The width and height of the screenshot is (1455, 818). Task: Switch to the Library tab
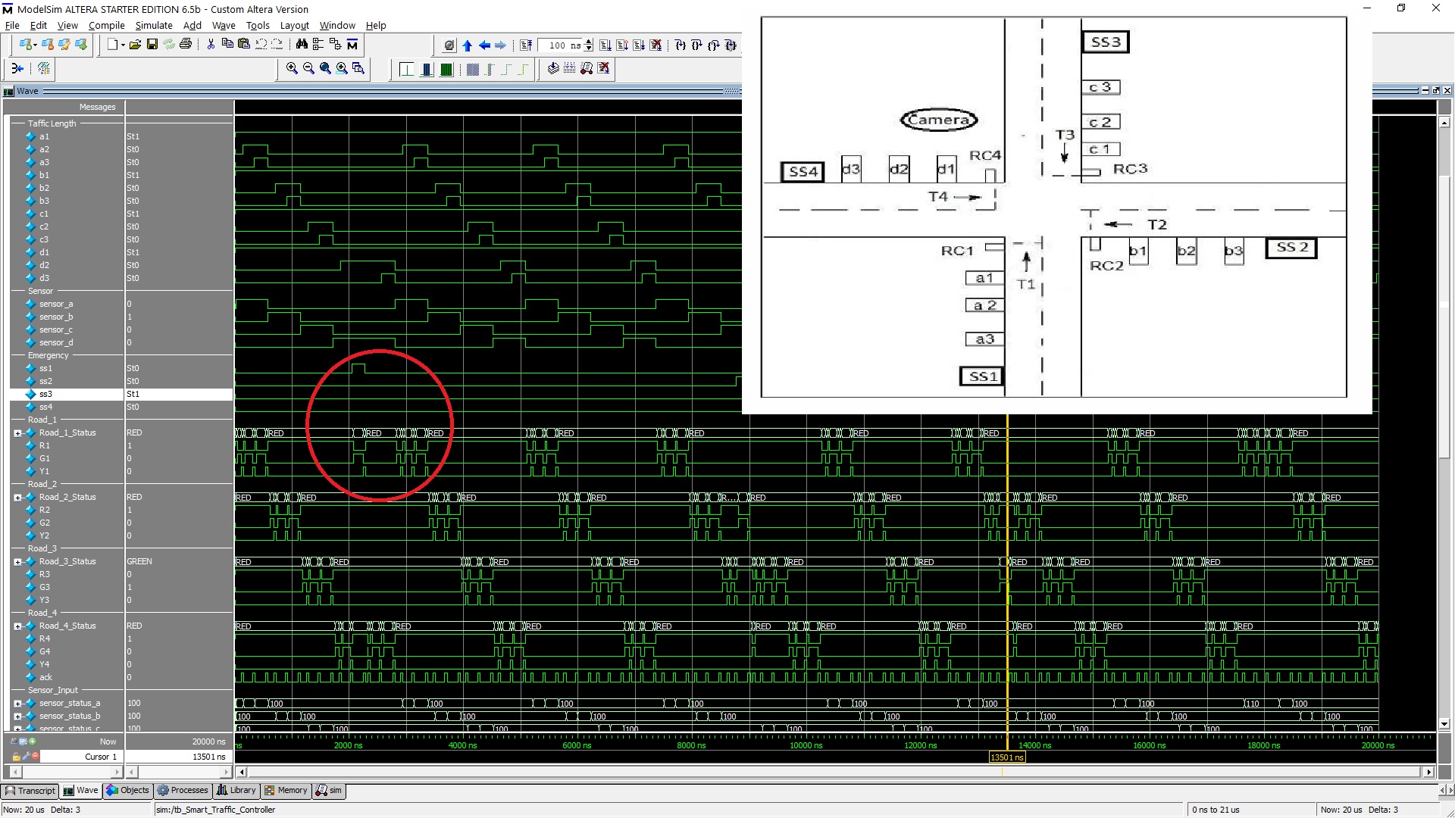pos(236,791)
